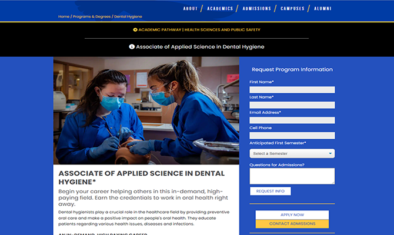Select the Email Address text box
This screenshot has height=235, width=394.
click(292, 120)
